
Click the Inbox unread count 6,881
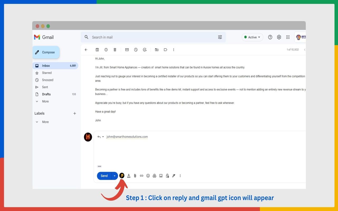click(73, 66)
